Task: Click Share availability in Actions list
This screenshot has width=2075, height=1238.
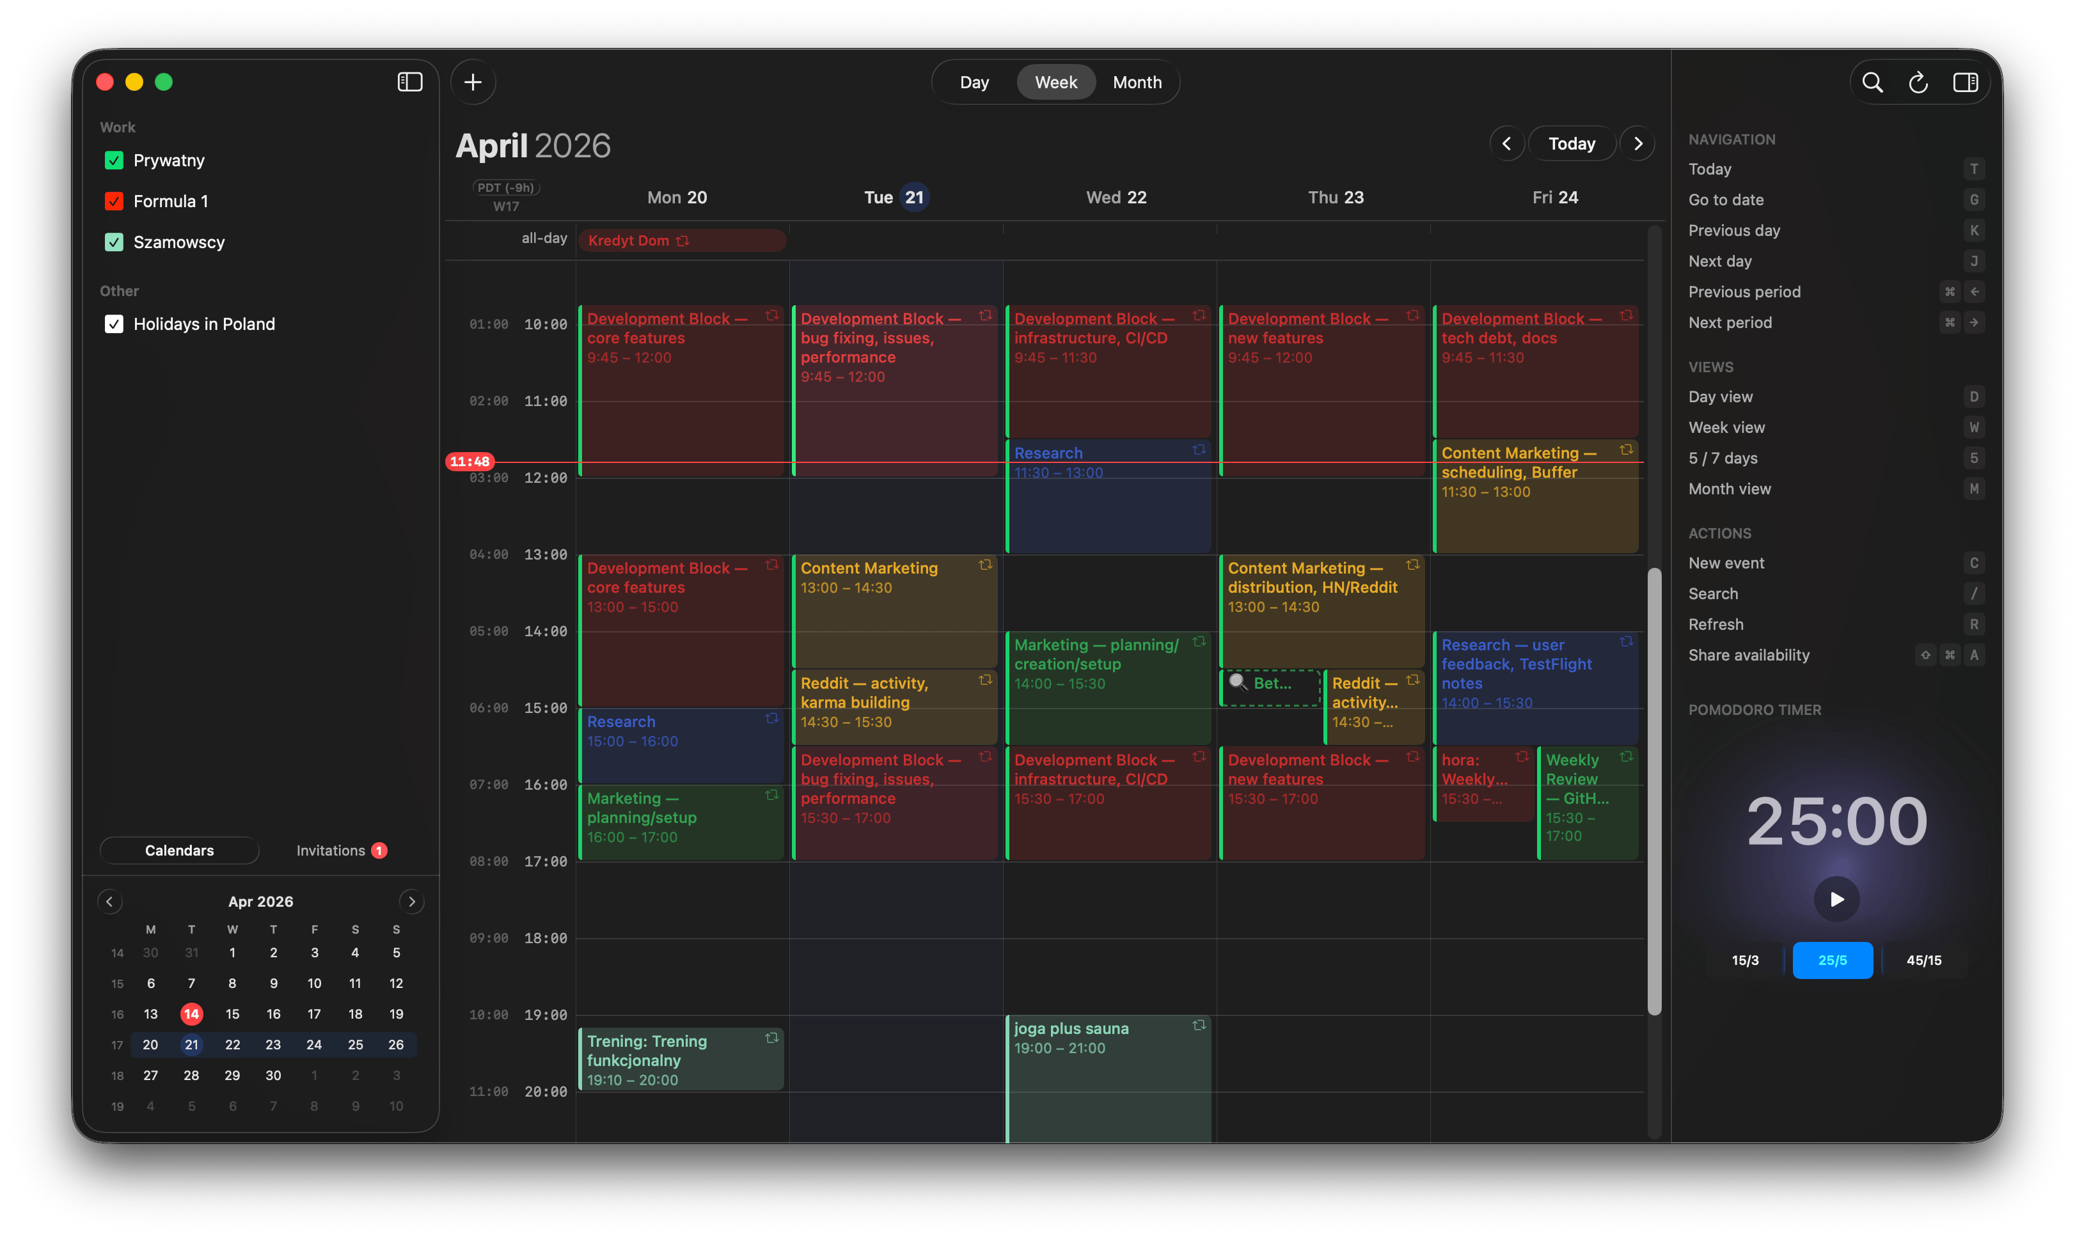Action: [1749, 655]
